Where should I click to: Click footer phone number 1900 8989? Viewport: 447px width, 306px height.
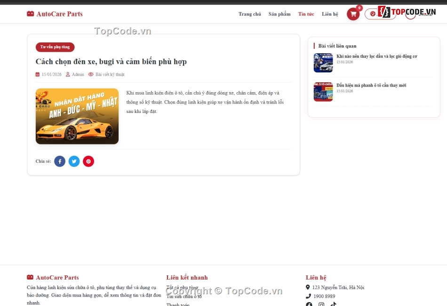pyautogui.click(x=324, y=296)
